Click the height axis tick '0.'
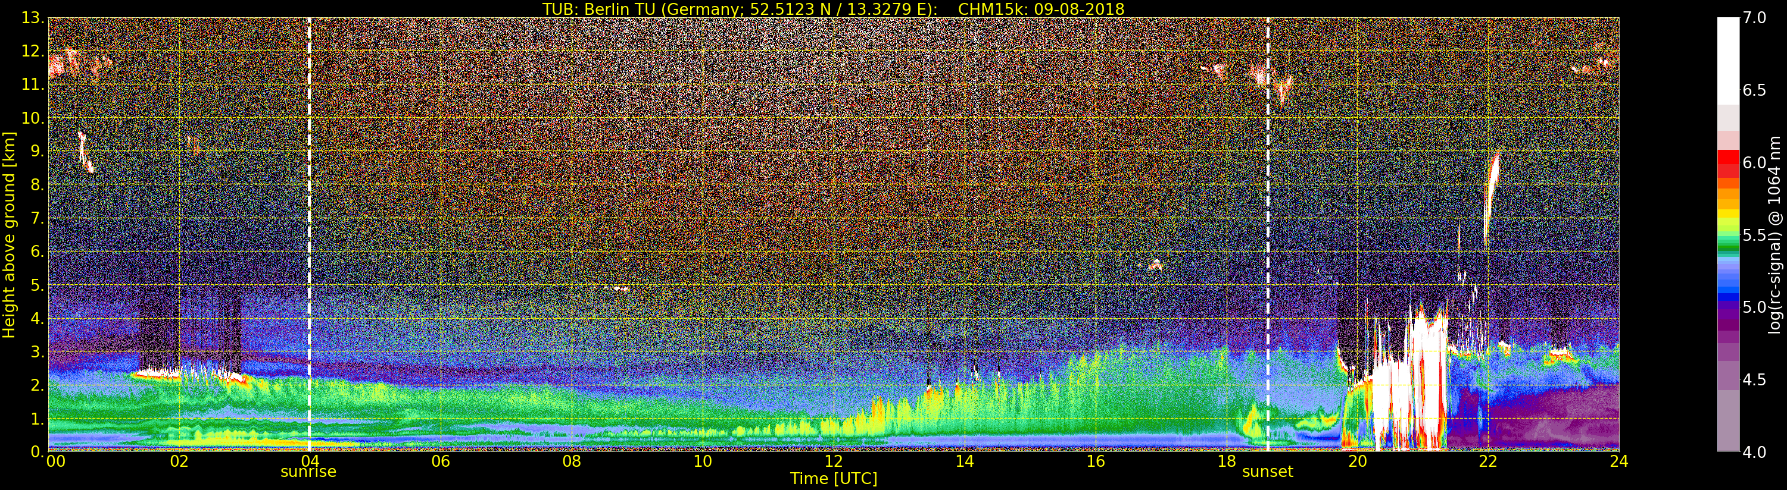The height and width of the screenshot is (490, 1787). 37,452
